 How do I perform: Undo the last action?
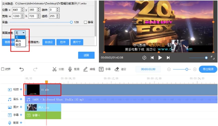point(22,69)
